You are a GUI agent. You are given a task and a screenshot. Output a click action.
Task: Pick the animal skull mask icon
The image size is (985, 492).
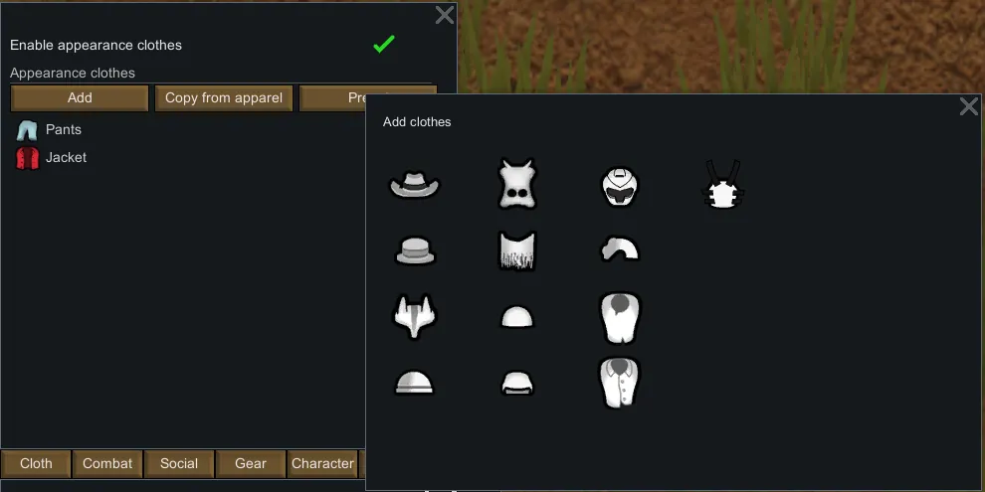click(x=517, y=184)
